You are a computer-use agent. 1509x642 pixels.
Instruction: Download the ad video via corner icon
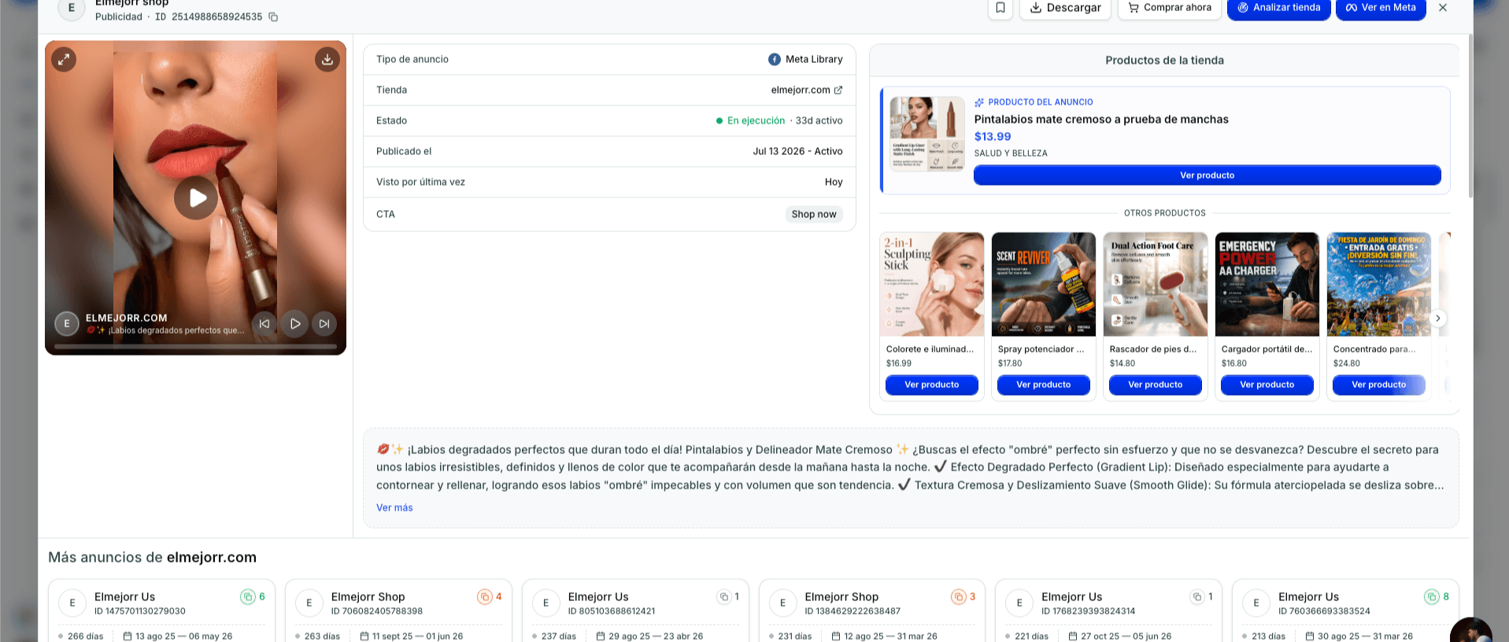click(x=327, y=59)
